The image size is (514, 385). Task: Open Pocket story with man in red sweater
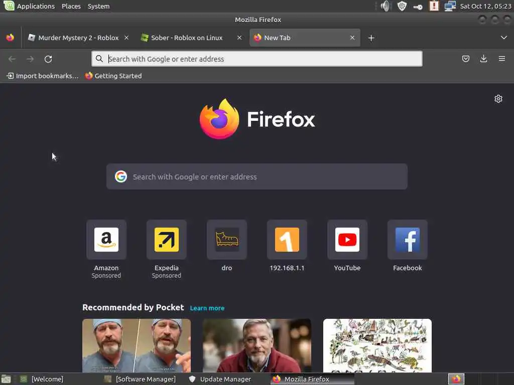pos(257,345)
